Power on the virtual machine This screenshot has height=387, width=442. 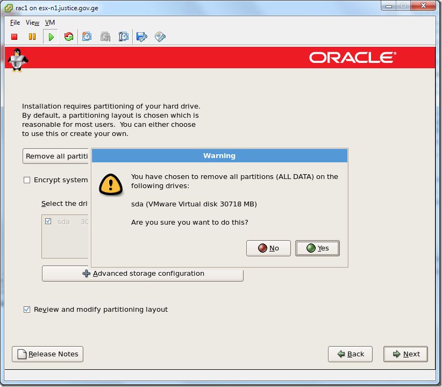50,37
